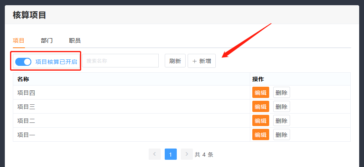Edit 项目四 row
The image size is (364, 167).
pos(260,92)
